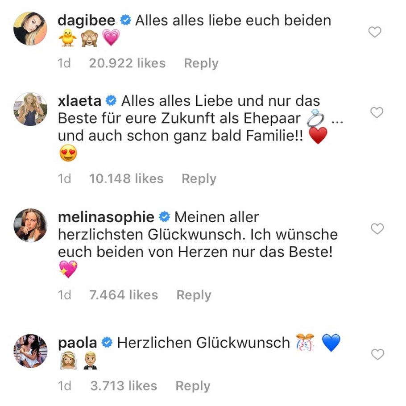This screenshot has width=406, height=406.
Task: Click the verified badge next to dagibee
Action: [x=125, y=20]
